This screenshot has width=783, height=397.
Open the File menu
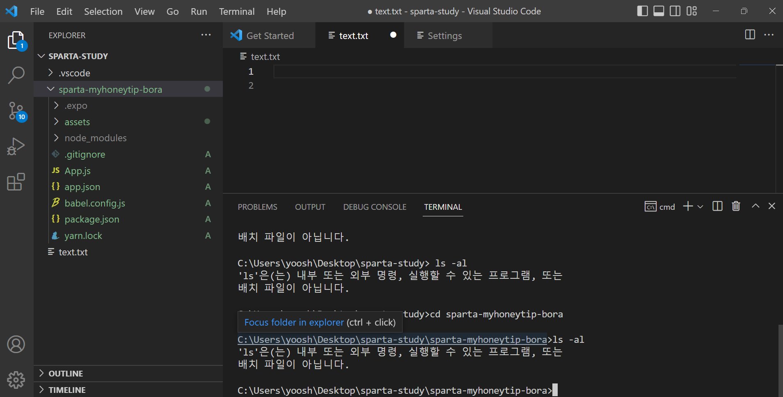click(37, 11)
